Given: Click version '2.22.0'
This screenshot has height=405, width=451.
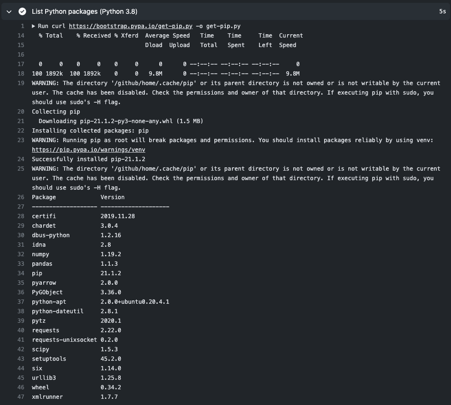Looking at the screenshot, I should pyautogui.click(x=111, y=330).
